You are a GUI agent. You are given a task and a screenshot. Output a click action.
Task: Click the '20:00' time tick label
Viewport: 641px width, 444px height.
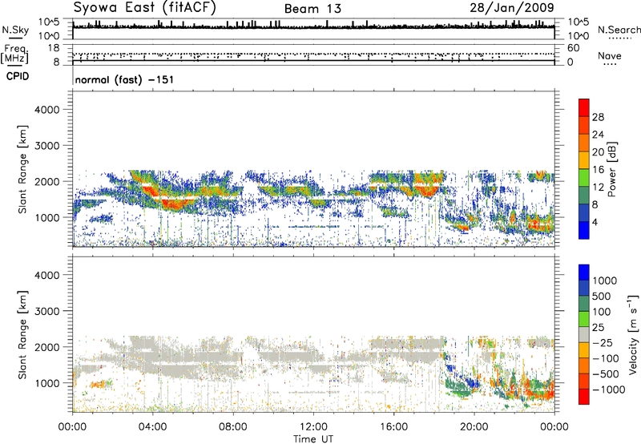[474, 427]
